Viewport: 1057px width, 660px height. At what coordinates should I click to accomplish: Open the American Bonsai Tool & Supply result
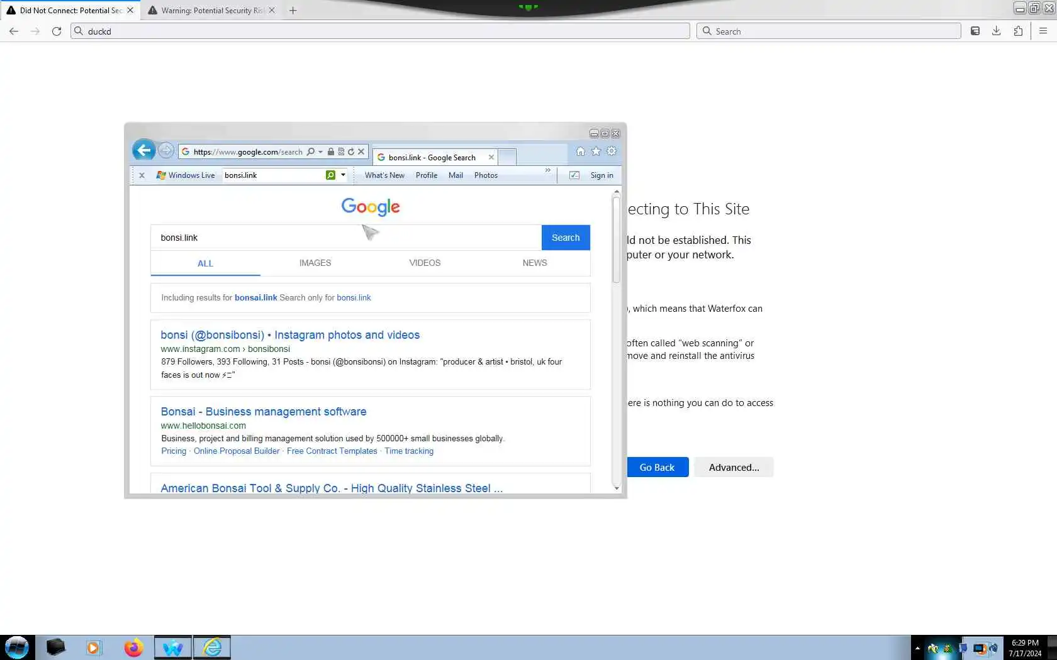pyautogui.click(x=332, y=488)
